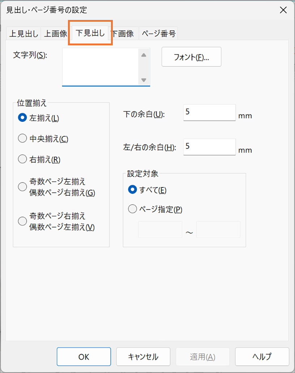Click the 左/右の余白(H) value field
The image size is (295, 373).
[x=209, y=147]
